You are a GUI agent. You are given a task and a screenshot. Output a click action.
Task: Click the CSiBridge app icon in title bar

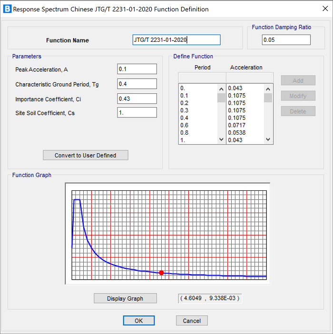tap(7, 9)
